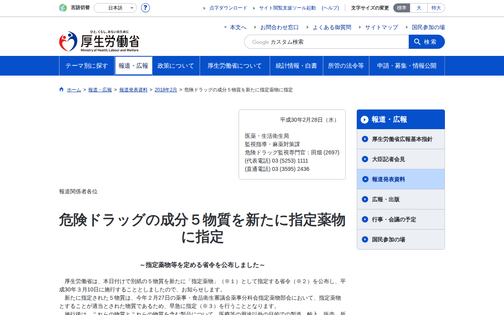Screen dimensions: 504x315
Task: Click the arrow icon beside 広報・出版
Action: [365, 199]
